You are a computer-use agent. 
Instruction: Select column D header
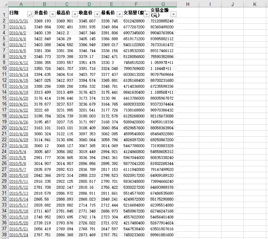point(89,4)
